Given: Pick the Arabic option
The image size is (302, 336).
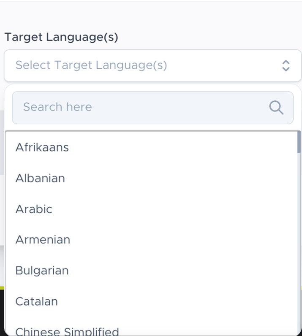Looking at the screenshot, I should click(34, 209).
